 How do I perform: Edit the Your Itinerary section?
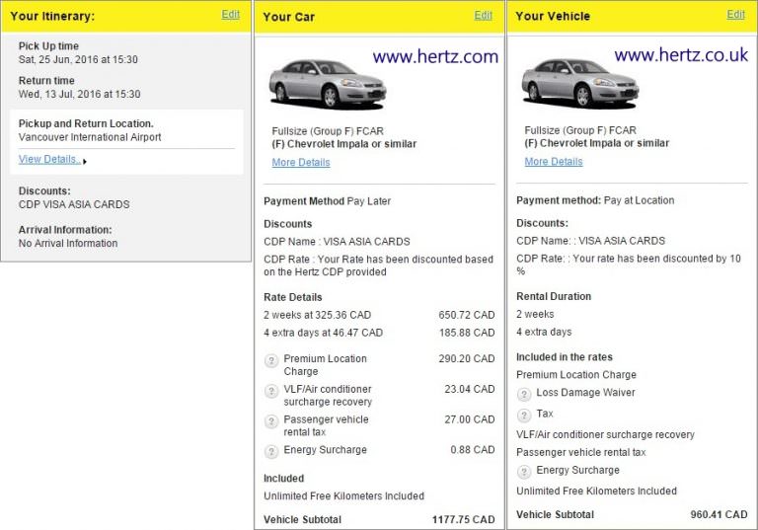[x=230, y=15]
